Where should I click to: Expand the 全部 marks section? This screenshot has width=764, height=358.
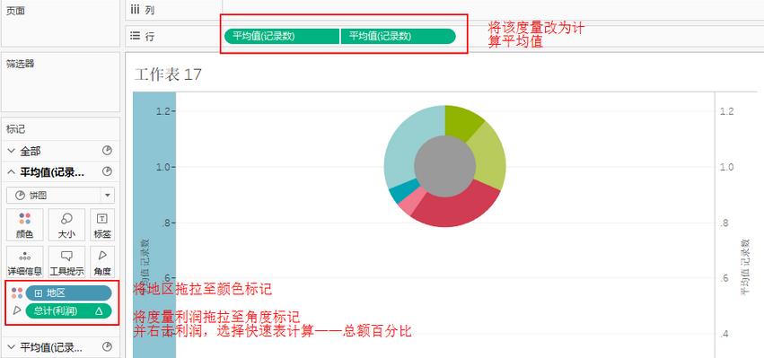tap(12, 152)
